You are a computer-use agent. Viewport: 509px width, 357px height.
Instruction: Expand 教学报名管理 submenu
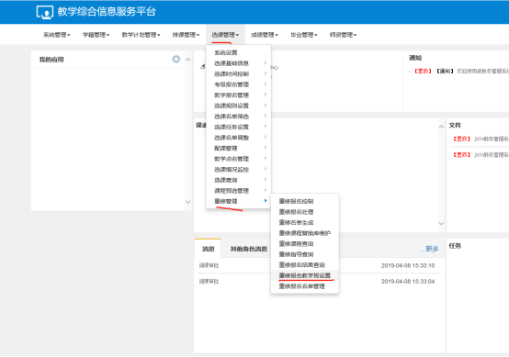click(x=239, y=95)
